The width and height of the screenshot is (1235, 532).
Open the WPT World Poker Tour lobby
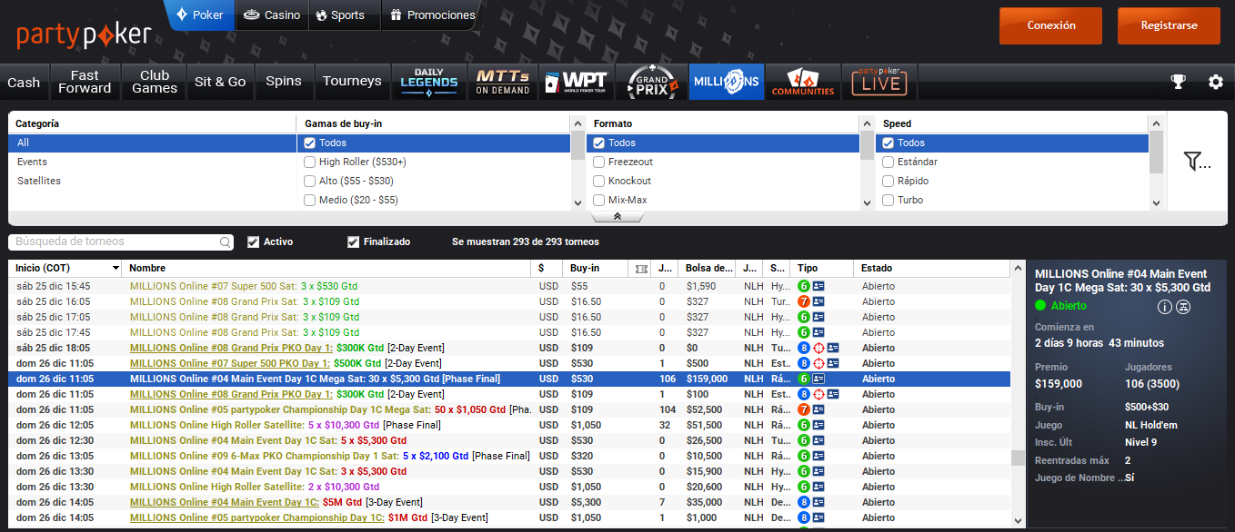point(577,82)
